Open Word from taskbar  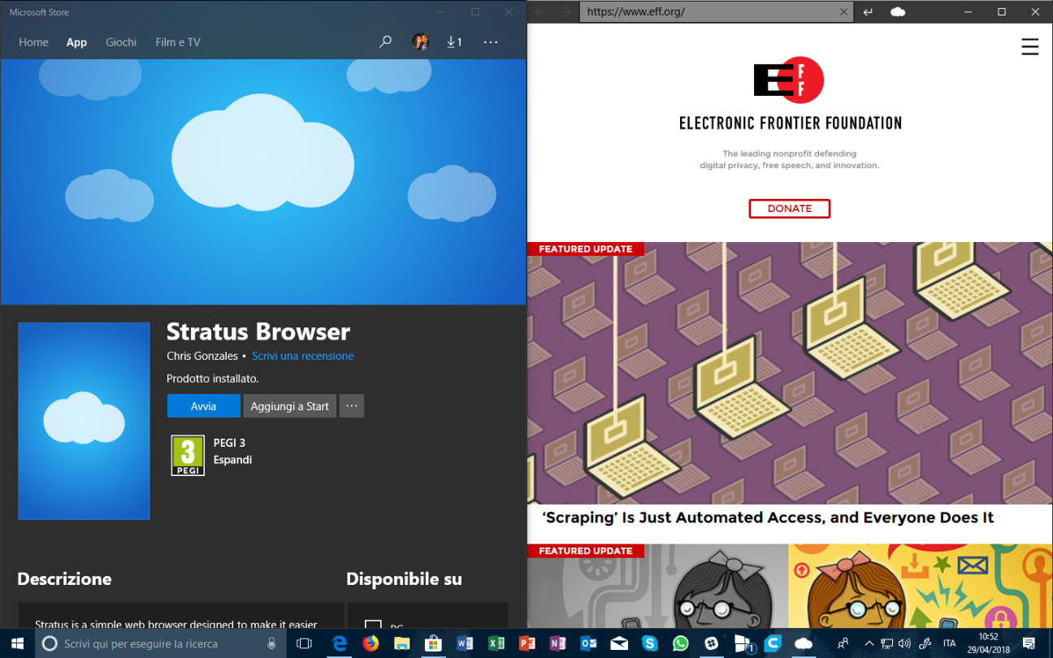coord(465,643)
